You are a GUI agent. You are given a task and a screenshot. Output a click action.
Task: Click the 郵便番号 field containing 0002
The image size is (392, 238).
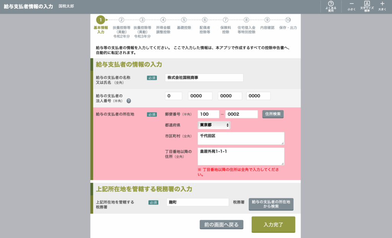coord(241,114)
